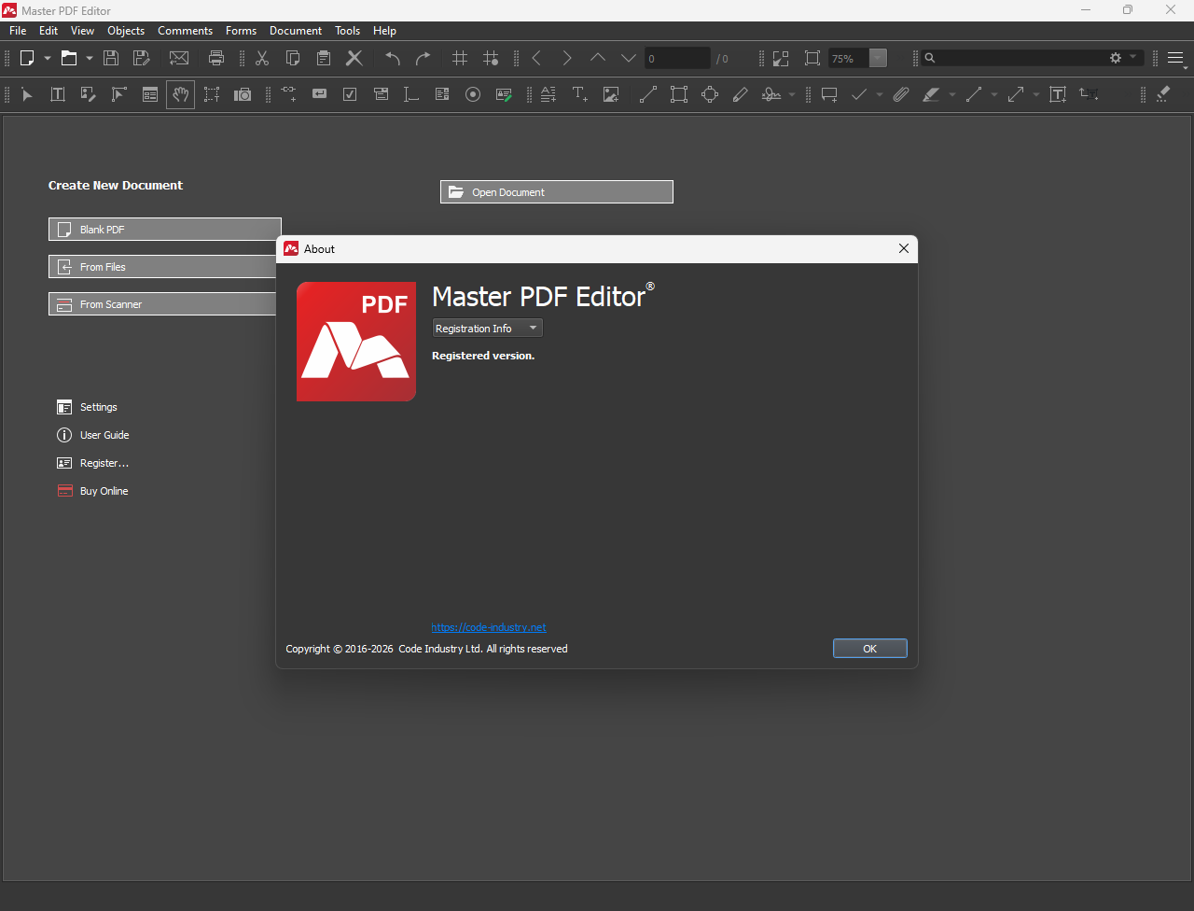Screen dimensions: 1194x911
Task: Click the Print icon
Action: click(x=216, y=58)
